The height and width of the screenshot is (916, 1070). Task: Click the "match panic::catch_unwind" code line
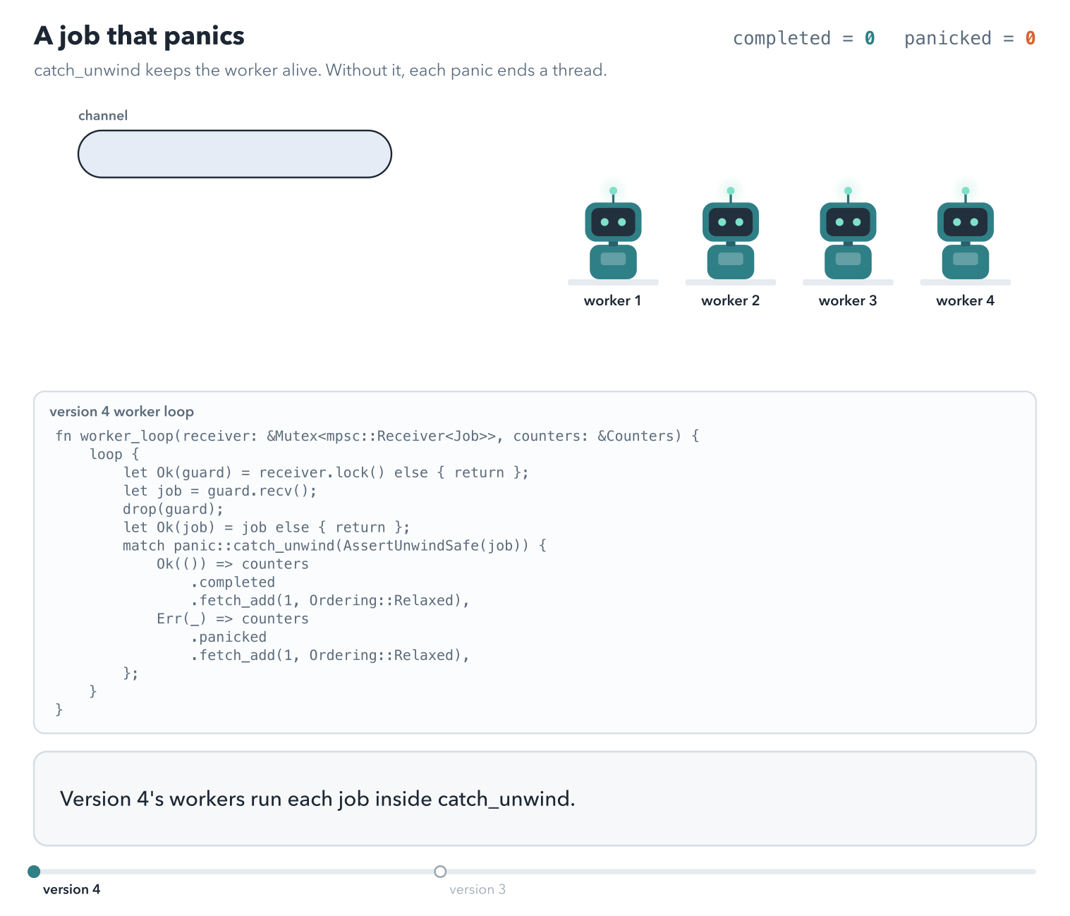pos(334,546)
